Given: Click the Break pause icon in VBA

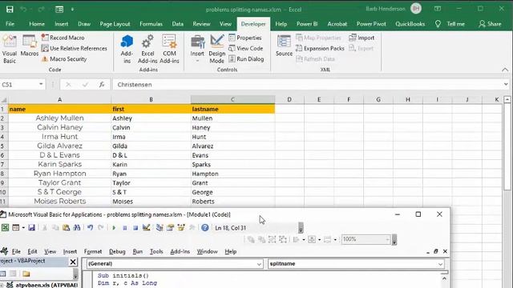Looking at the screenshot, I should coord(125,228).
